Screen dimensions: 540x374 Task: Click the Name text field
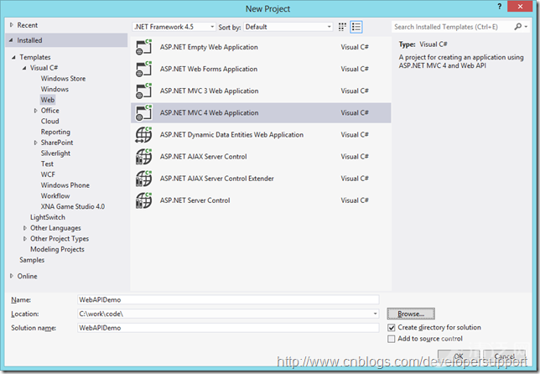227,299
